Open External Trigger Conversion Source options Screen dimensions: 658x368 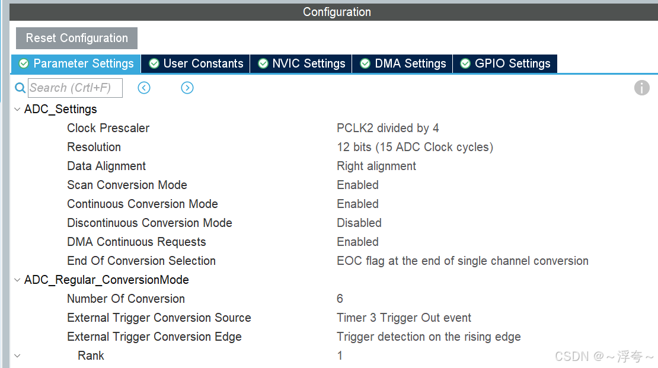403,318
